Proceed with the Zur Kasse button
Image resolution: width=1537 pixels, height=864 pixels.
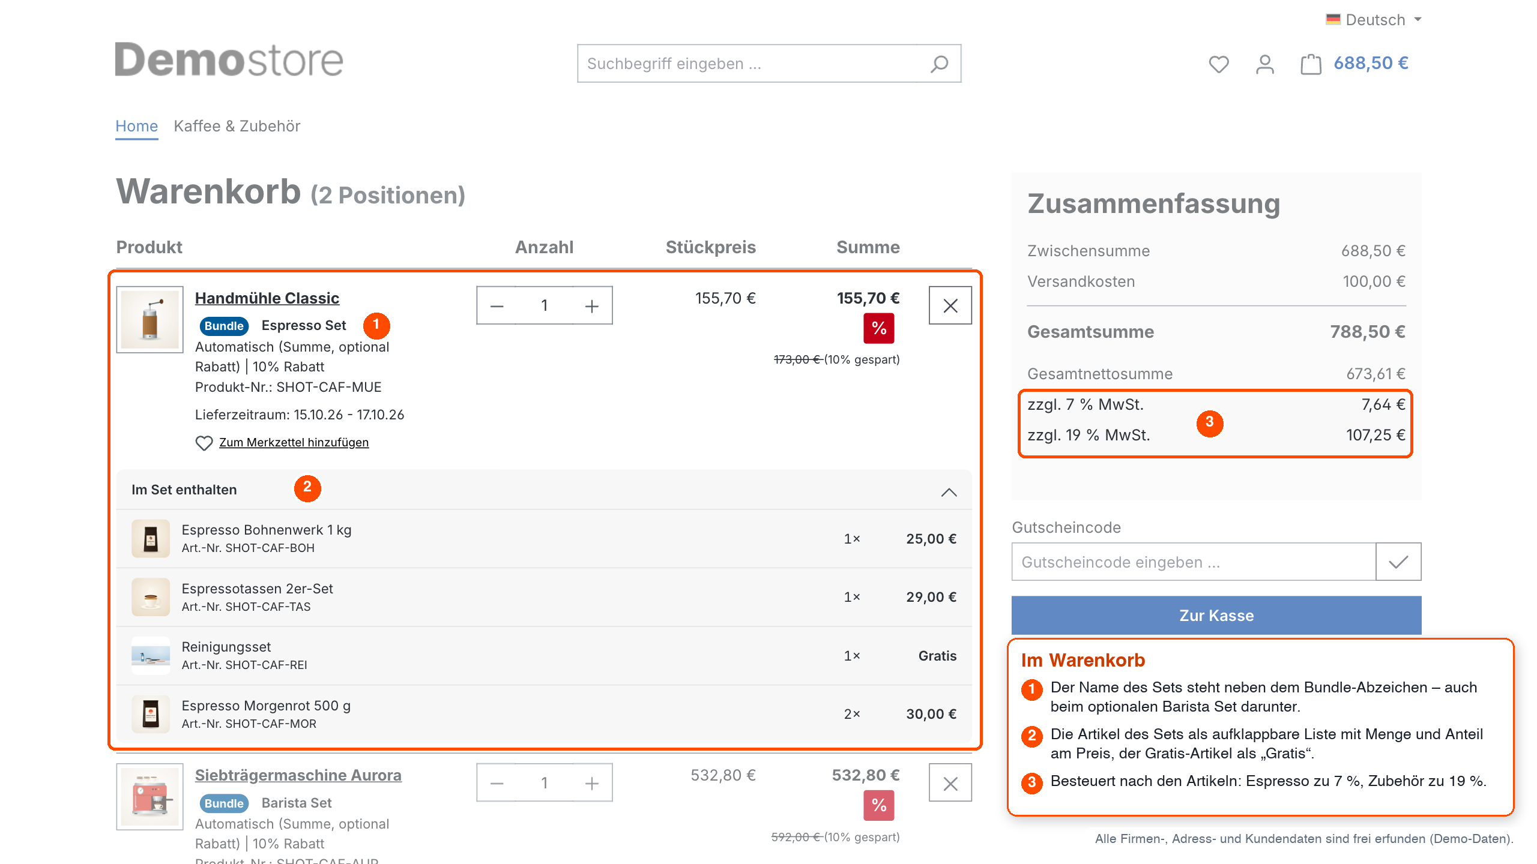click(x=1216, y=615)
